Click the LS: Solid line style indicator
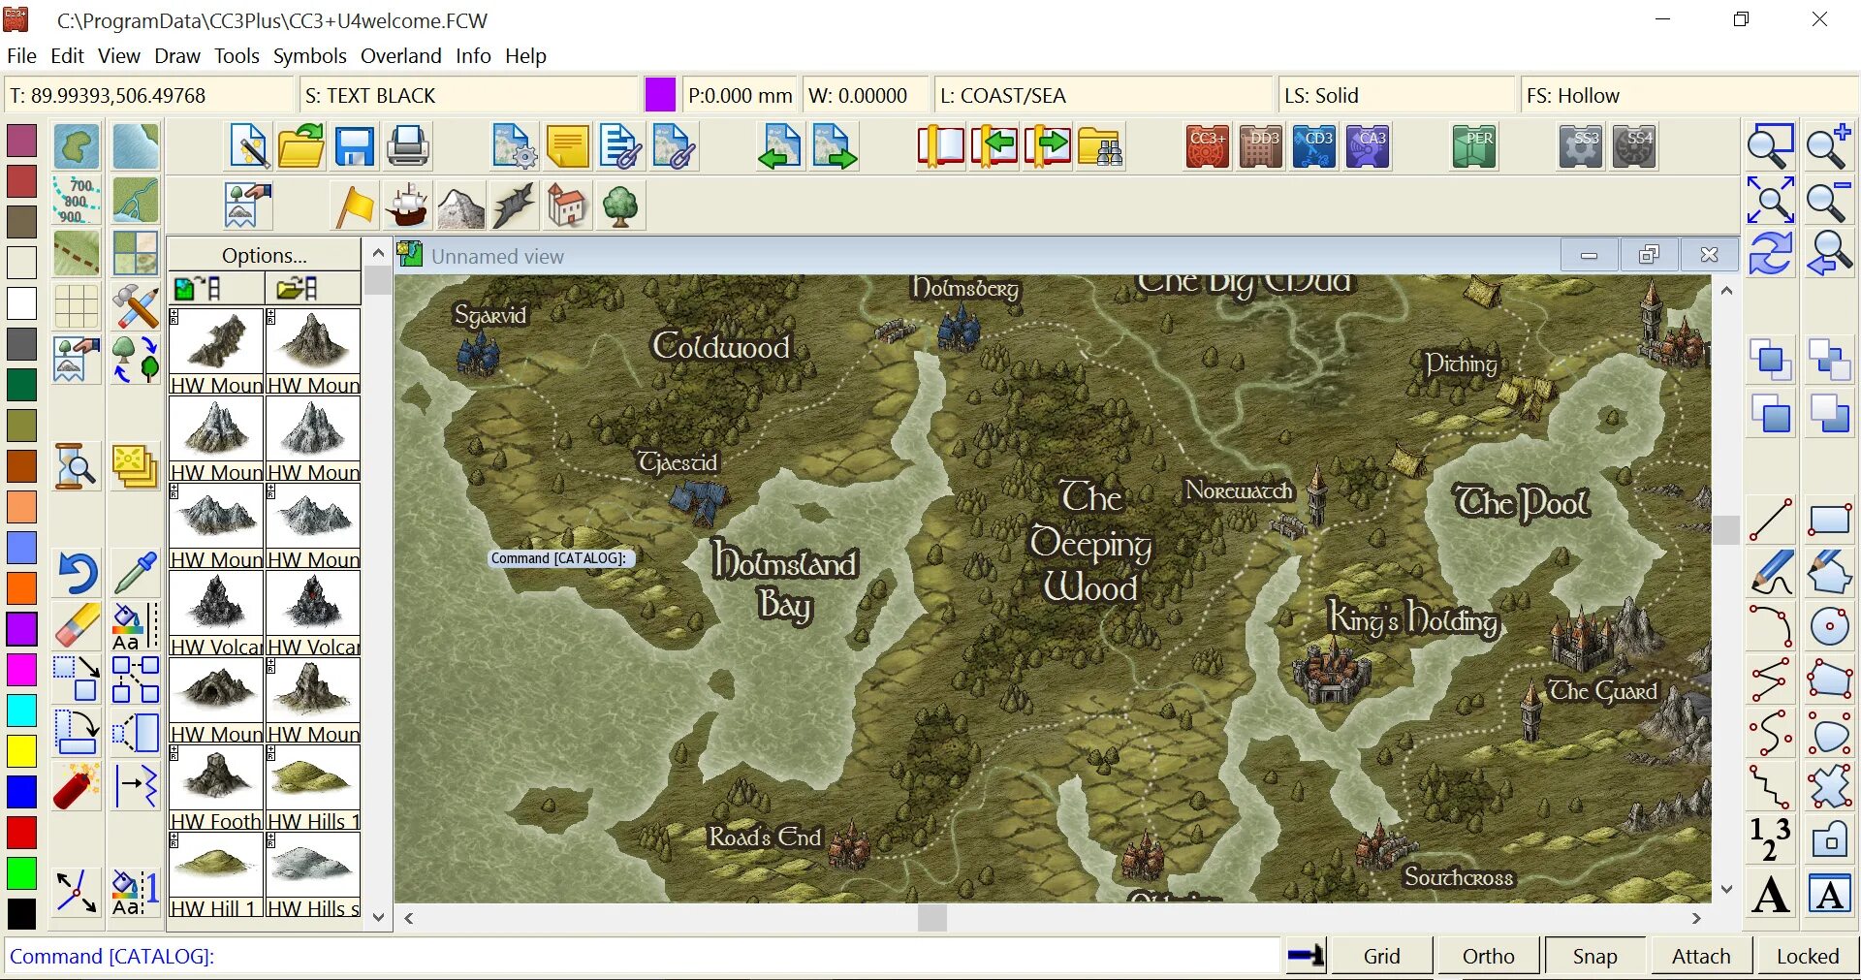Image resolution: width=1861 pixels, height=980 pixels. pos(1396,96)
